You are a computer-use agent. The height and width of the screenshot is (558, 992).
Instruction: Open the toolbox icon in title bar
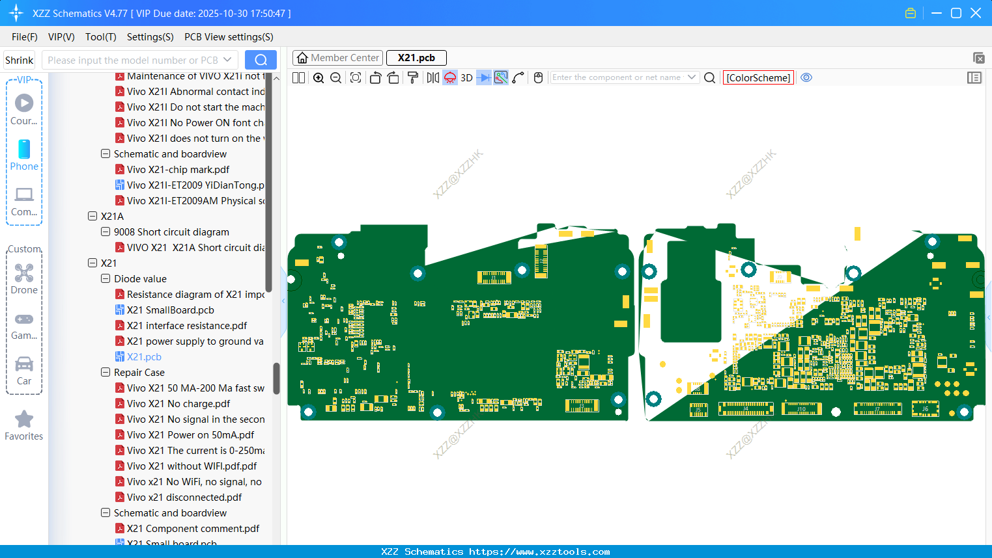tap(911, 13)
